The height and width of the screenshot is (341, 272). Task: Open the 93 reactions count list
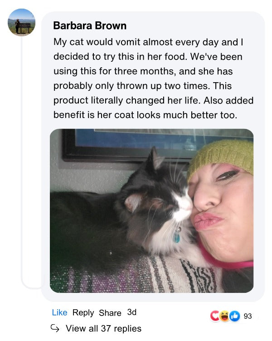tap(248, 316)
